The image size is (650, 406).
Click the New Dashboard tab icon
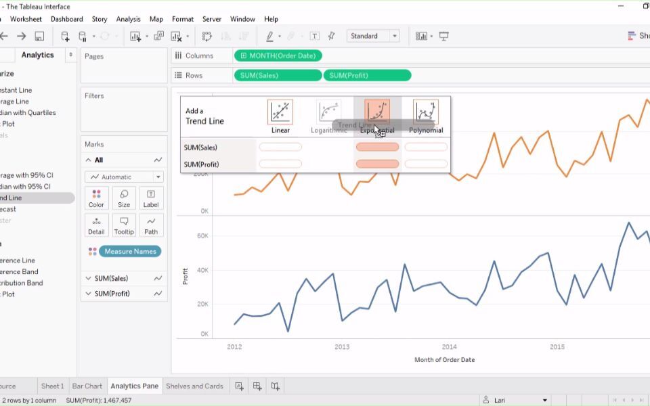(257, 386)
